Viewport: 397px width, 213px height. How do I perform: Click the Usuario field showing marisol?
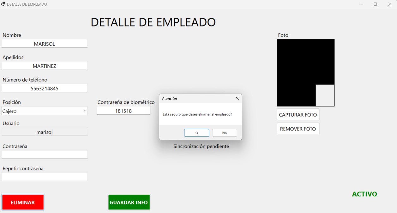click(x=44, y=132)
